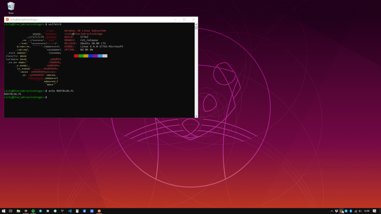
Task: Click the light blue color block in wslfetch
Action: 100,56
